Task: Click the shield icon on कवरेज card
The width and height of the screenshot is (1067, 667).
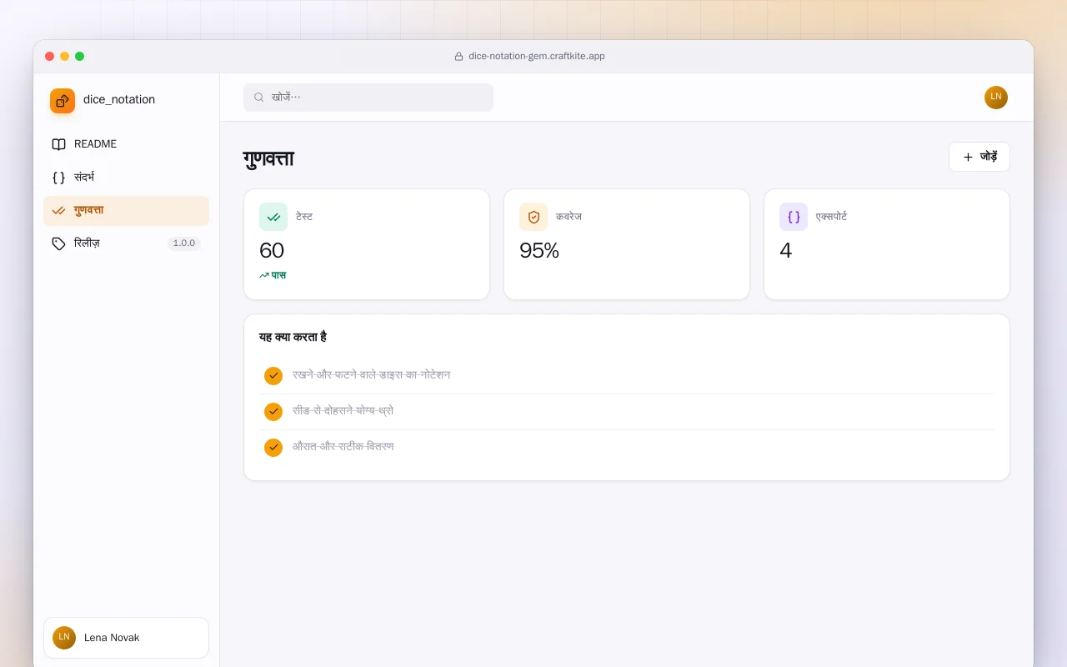Action: 533,217
